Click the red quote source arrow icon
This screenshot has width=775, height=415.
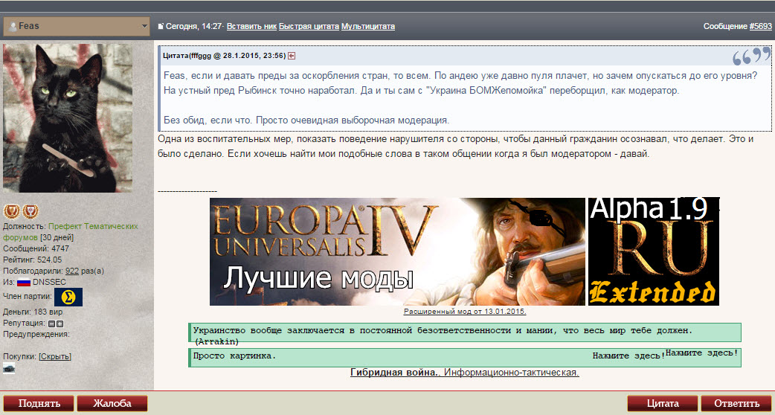tap(292, 56)
